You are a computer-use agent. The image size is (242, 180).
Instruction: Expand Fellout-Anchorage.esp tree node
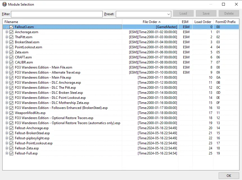coord(7,128)
